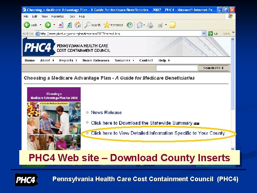Click the Back arrow toolbar button
This screenshot has width=257, height=193.
(27, 25)
